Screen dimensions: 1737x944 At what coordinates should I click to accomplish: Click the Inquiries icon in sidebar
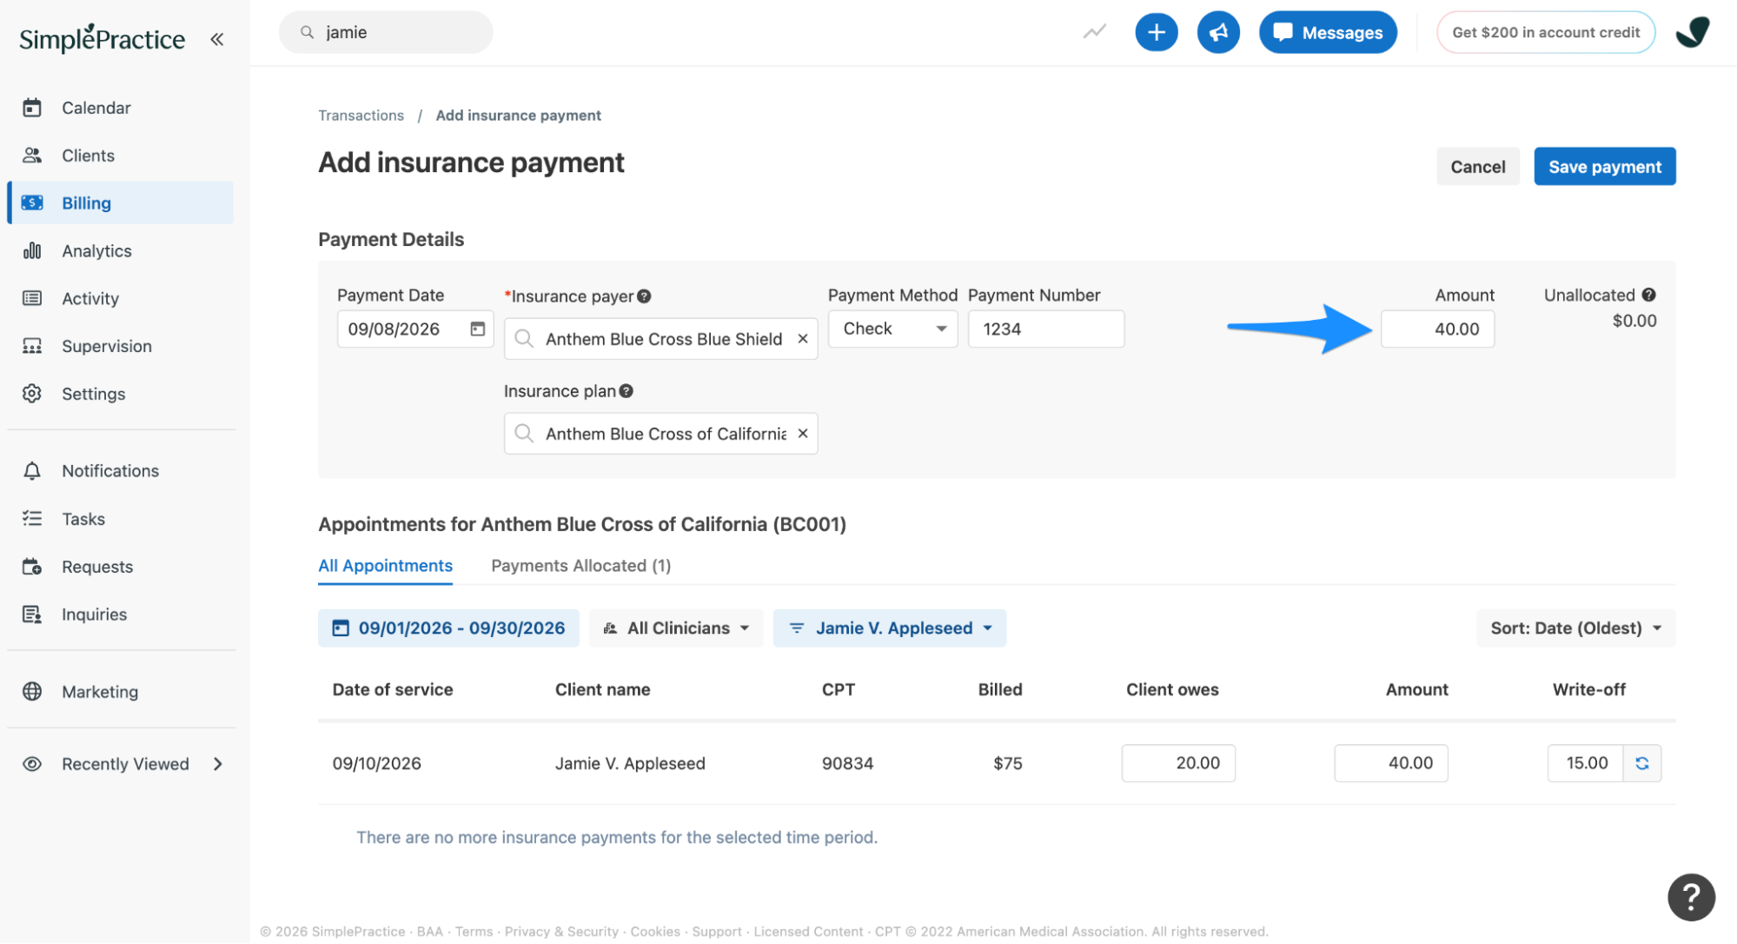(32, 615)
